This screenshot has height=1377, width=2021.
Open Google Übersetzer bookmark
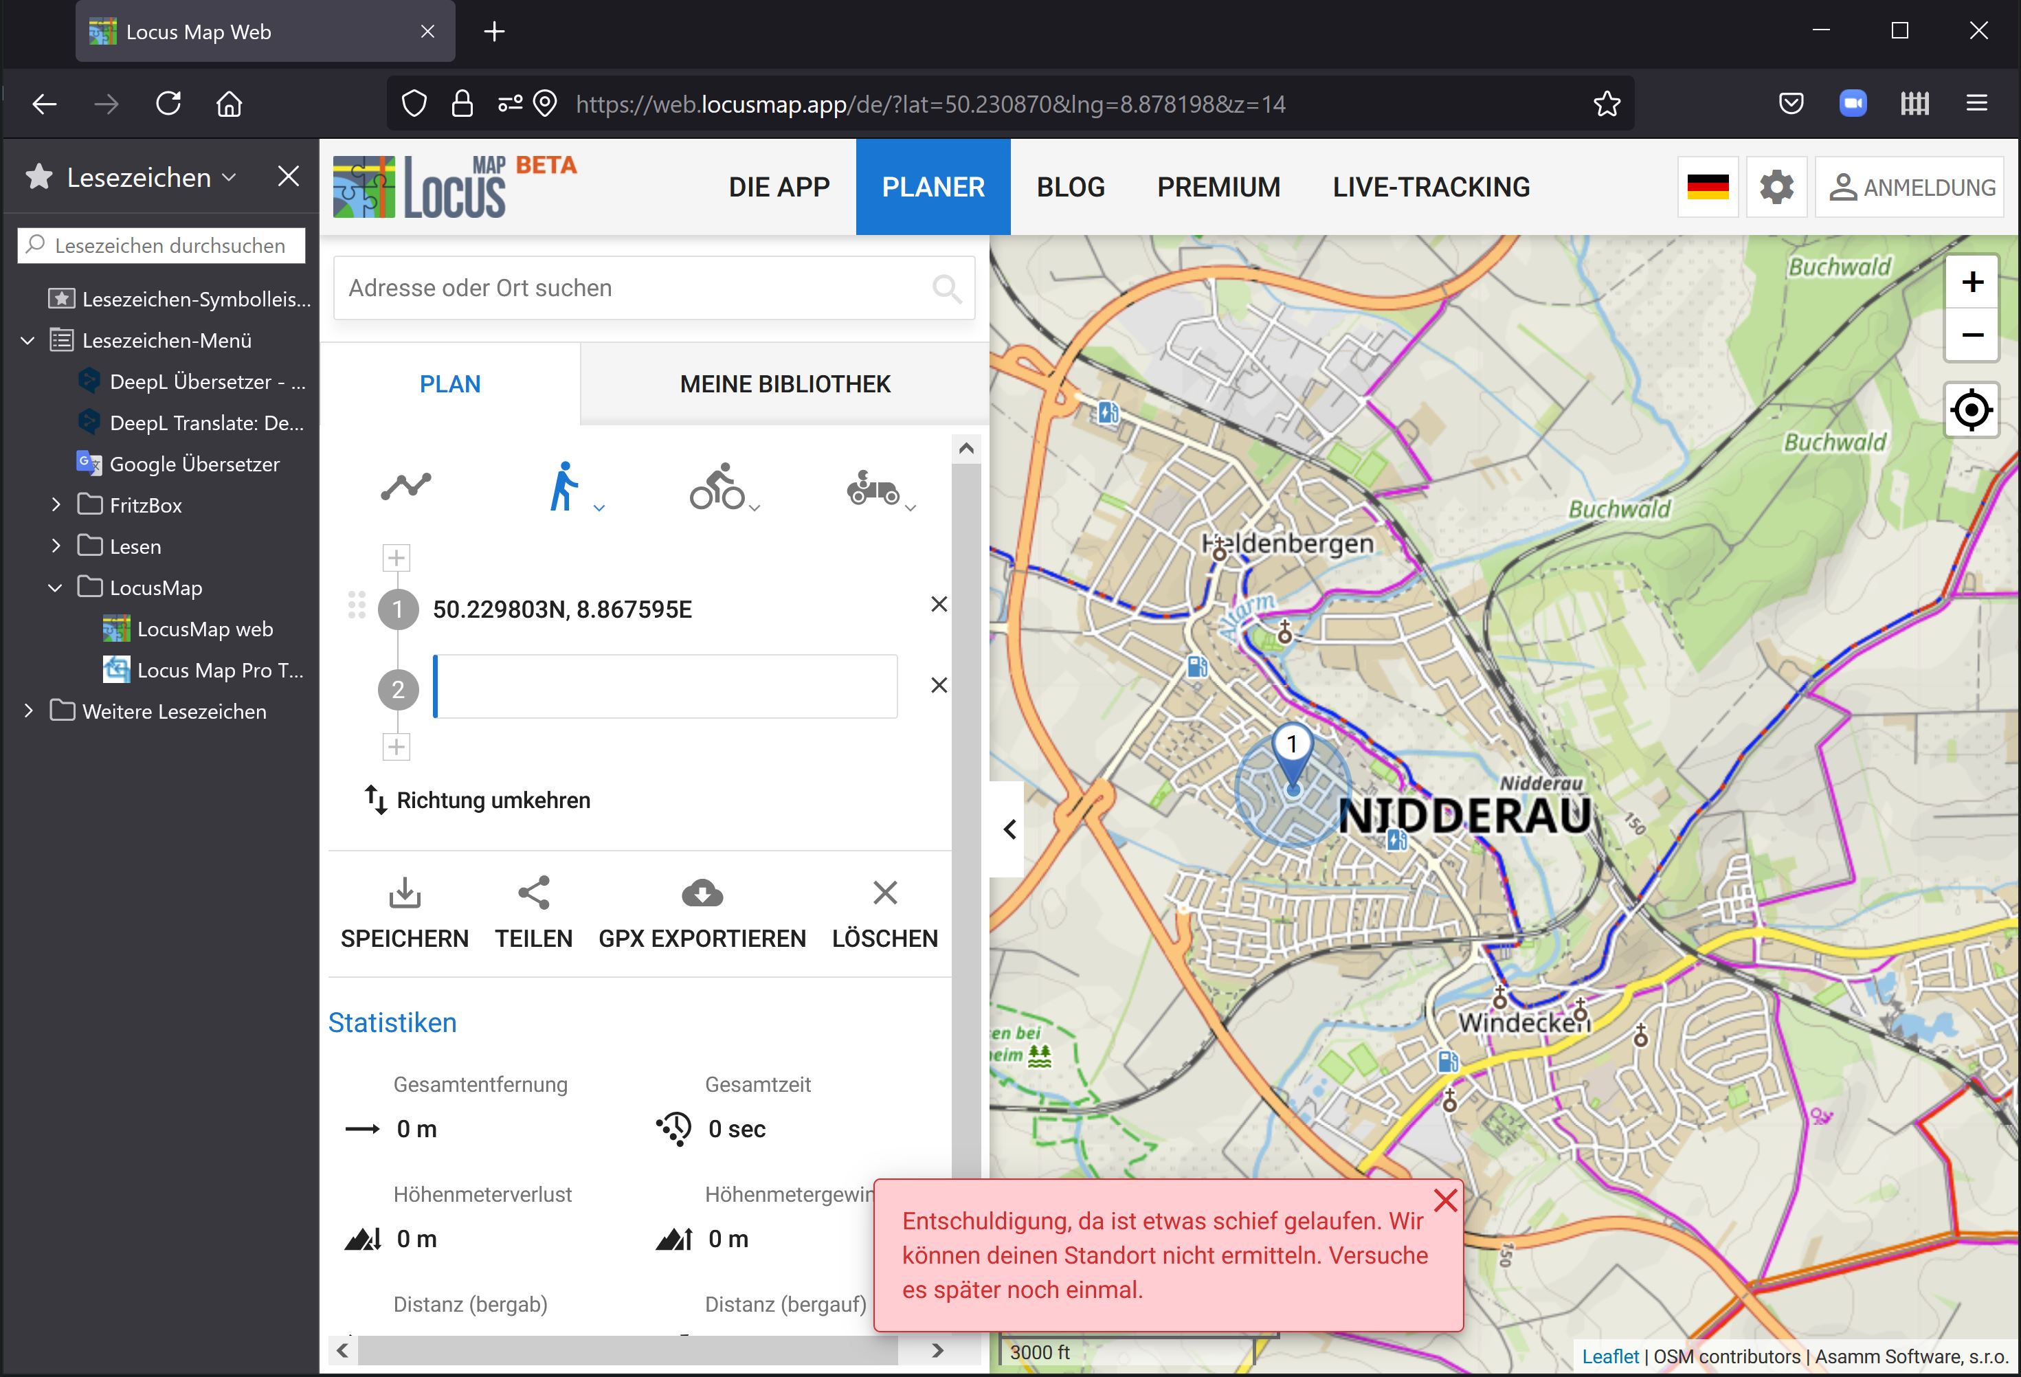(x=178, y=464)
